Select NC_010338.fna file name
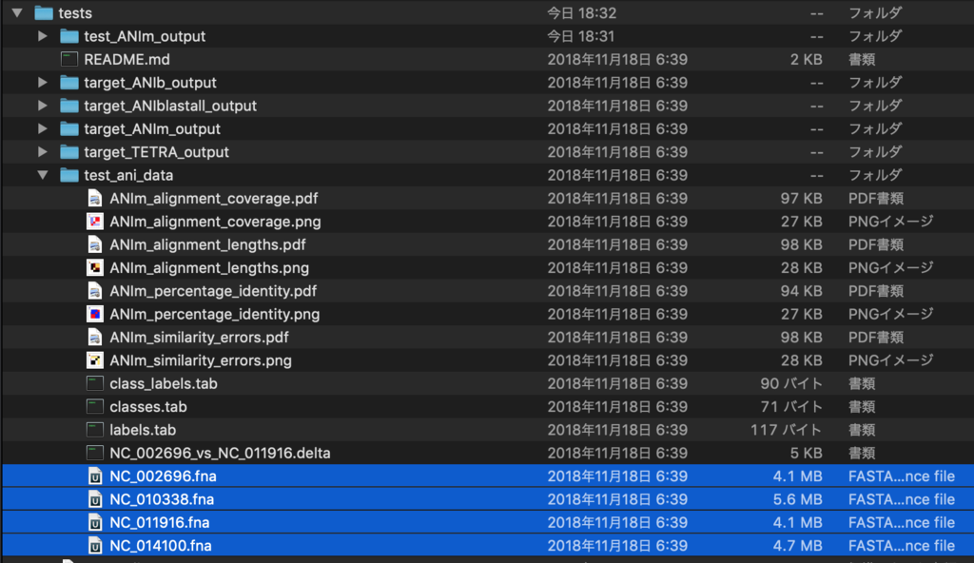 162,499
